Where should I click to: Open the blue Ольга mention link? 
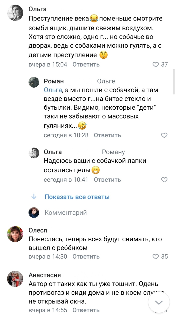tap(52, 90)
